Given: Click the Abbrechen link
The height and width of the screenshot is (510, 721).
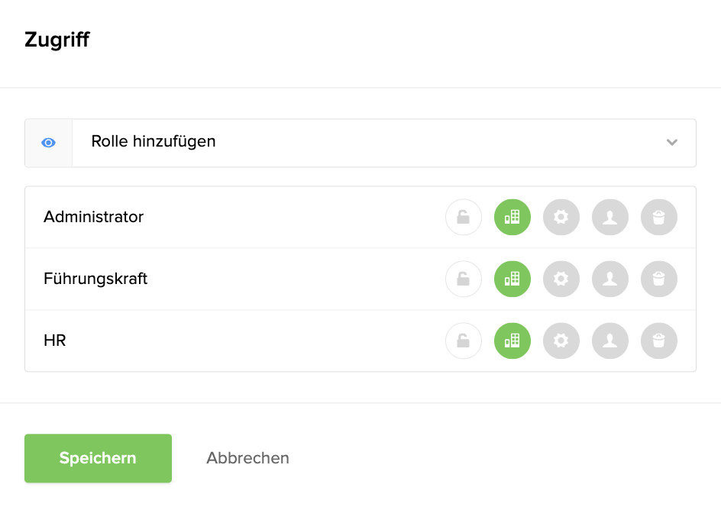Looking at the screenshot, I should tap(247, 458).
